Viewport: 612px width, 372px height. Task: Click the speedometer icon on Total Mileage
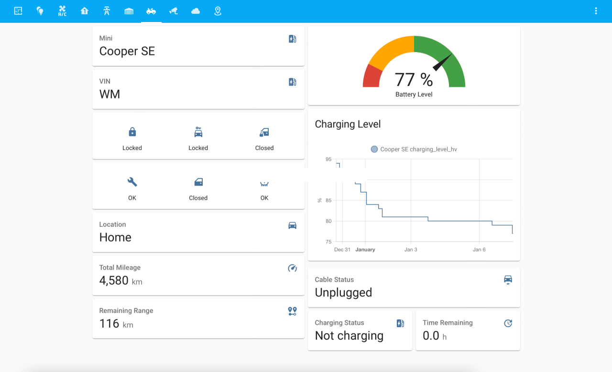(x=293, y=268)
